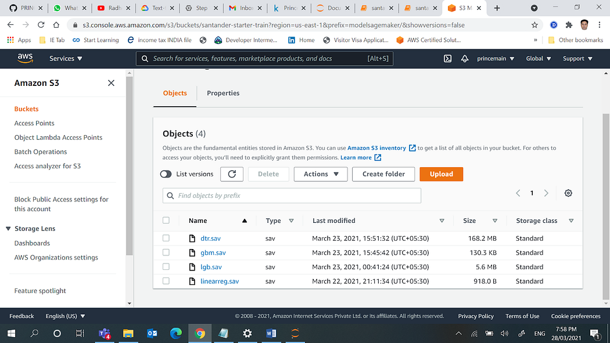610x343 pixels.
Task: Switch to the Properties tab
Action: [223, 93]
